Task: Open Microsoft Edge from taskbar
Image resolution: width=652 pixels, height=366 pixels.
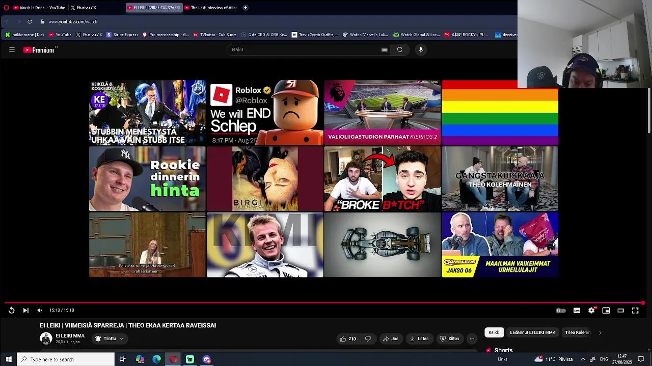Action: [x=156, y=359]
